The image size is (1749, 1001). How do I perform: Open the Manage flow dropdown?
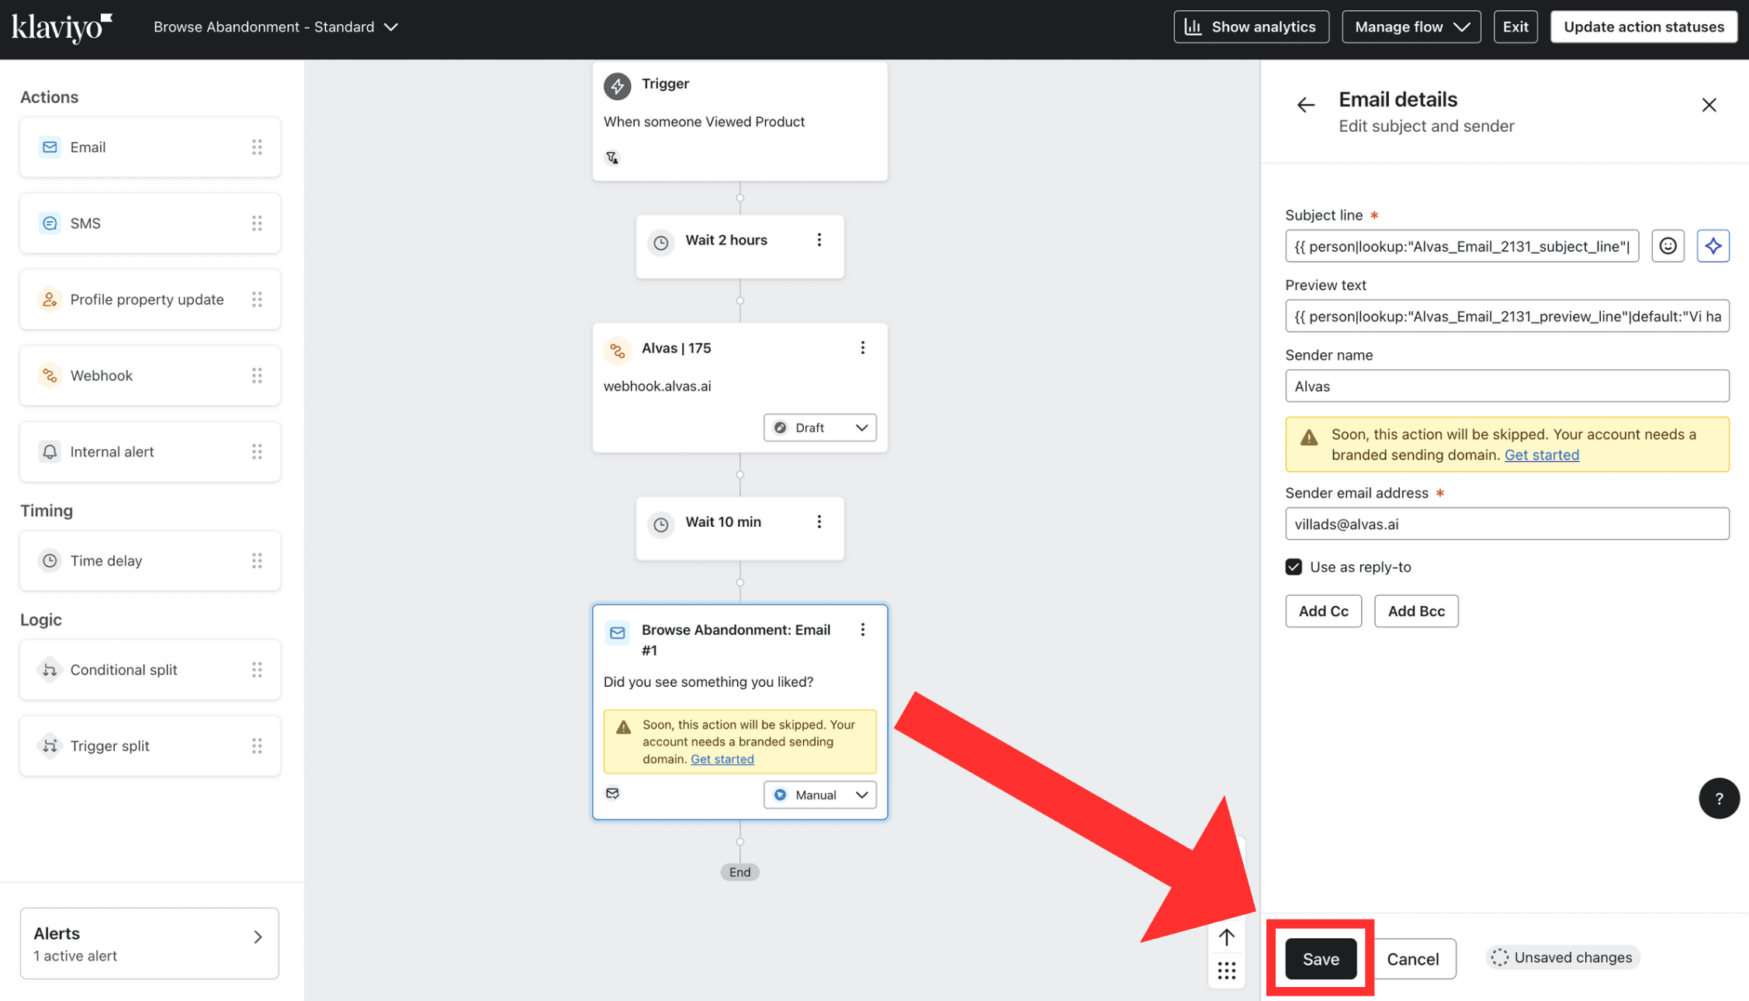(1411, 27)
